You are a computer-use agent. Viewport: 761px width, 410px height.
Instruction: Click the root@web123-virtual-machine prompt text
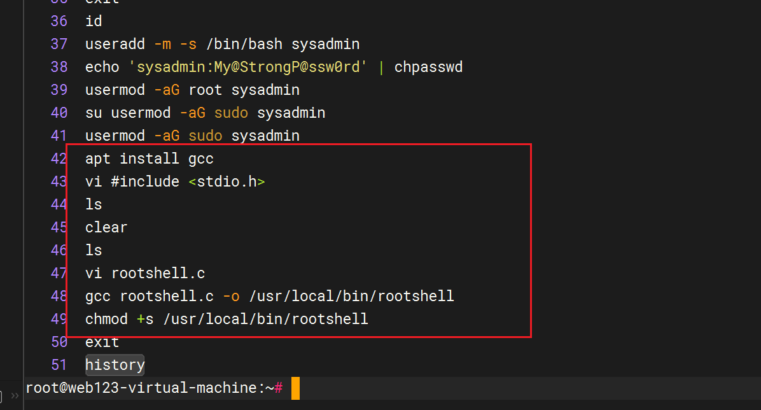coord(150,388)
